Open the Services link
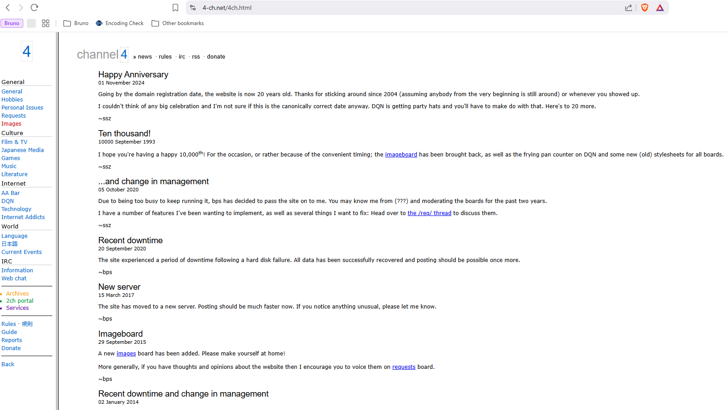The width and height of the screenshot is (728, 410). coord(17,308)
